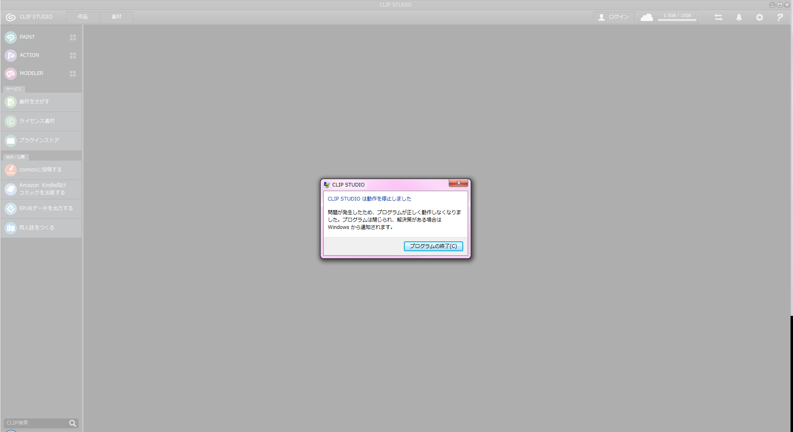
Task: Click the 同人誌をつくる book icon
Action: [11, 228]
